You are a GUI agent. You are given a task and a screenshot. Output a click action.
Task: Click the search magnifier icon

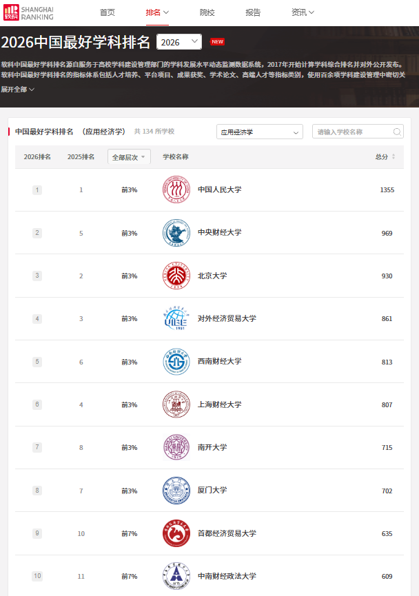(397, 132)
